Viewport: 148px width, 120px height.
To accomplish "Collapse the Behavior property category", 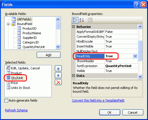I will pos(74,27).
